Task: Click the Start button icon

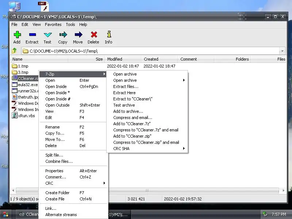Action: coord(5,215)
